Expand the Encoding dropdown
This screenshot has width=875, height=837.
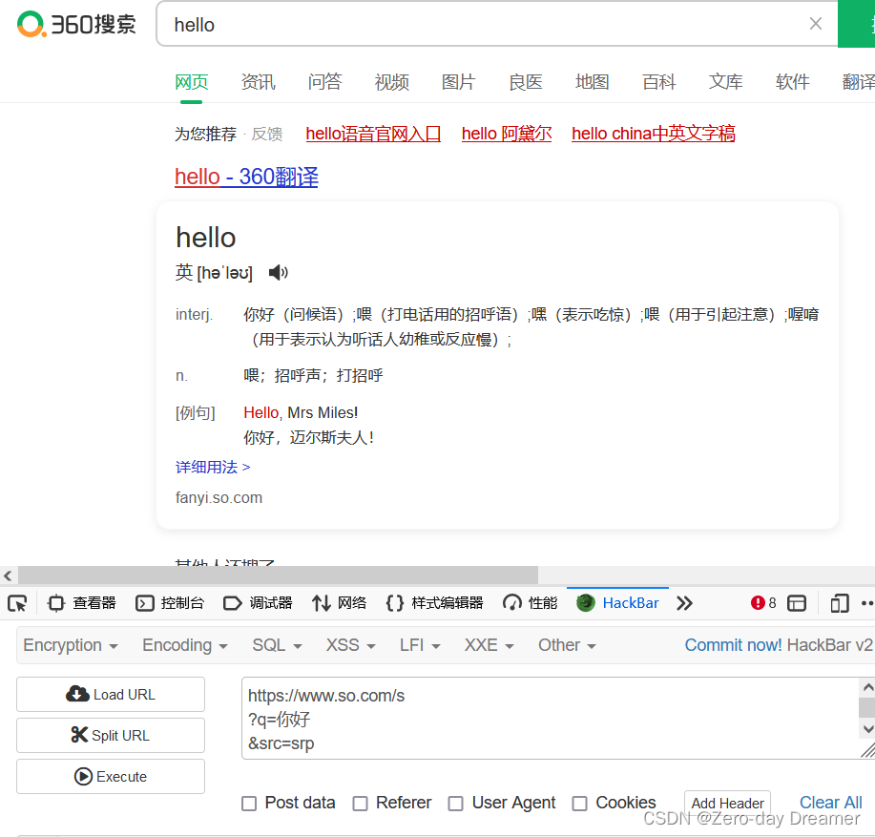pos(185,645)
